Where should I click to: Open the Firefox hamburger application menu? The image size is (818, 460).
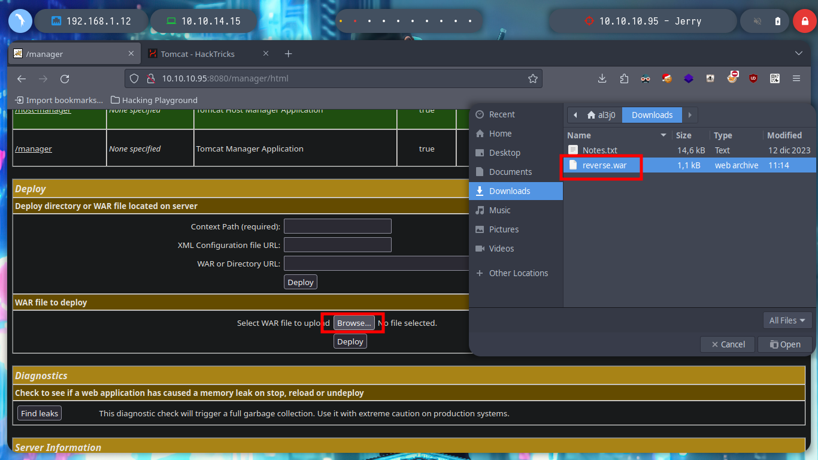coord(796,78)
